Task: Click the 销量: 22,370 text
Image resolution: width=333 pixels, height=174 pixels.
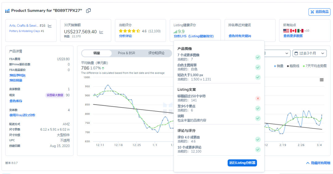Action: coord(72,37)
